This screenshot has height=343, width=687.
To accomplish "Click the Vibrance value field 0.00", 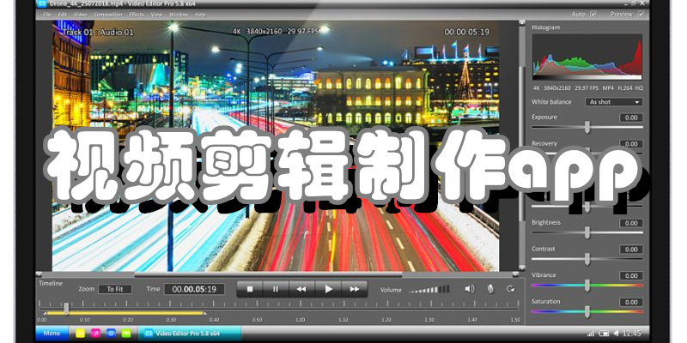I will tap(631, 275).
